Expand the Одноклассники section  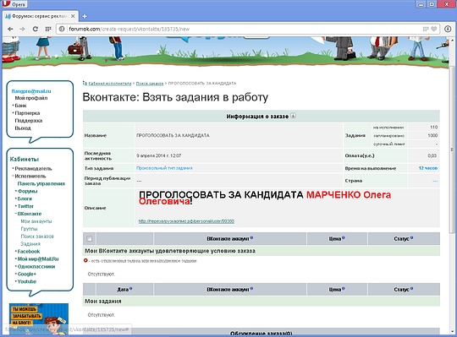click(x=36, y=267)
